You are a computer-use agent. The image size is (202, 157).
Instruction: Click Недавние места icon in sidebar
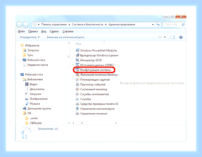coord(24,65)
